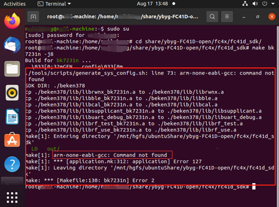The image size is (279, 207).
Task: Click the 'sudo su' command text
Action: tap(118, 29)
